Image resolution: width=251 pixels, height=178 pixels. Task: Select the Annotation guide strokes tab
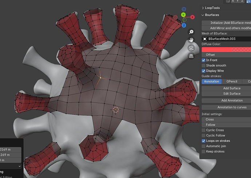(211, 81)
